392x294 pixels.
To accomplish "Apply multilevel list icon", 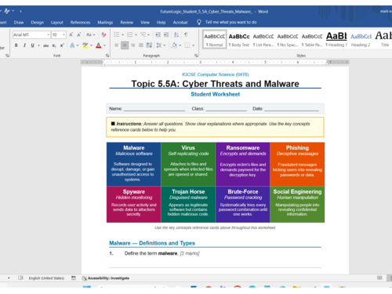I will pyautogui.click(x=143, y=34).
